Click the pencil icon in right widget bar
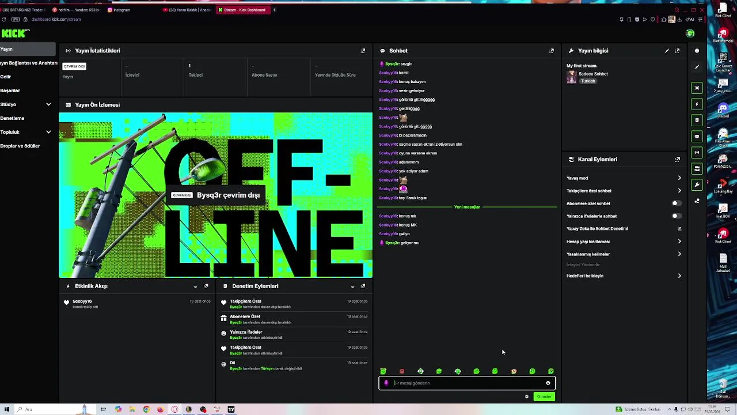Viewport: 737px width, 415px height. click(x=697, y=67)
